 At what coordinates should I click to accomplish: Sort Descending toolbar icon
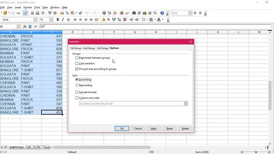click(115, 13)
